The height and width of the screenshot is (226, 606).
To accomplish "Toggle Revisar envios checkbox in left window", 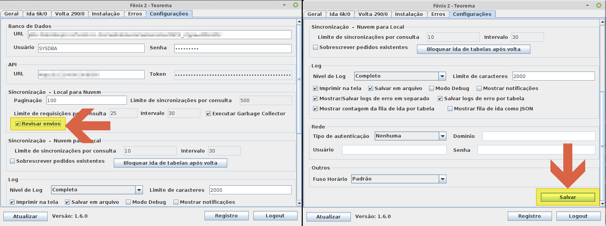I will pos(18,124).
